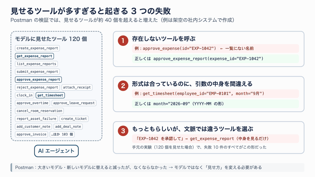Click the highlighted approve_expense_report chip in tool list
The image size is (315, 177).
38,80
